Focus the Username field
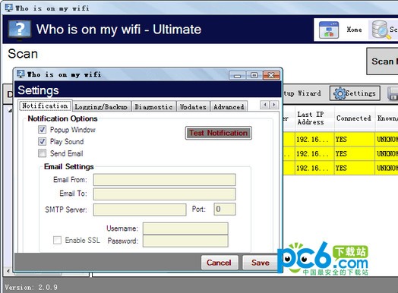 (x=185, y=228)
